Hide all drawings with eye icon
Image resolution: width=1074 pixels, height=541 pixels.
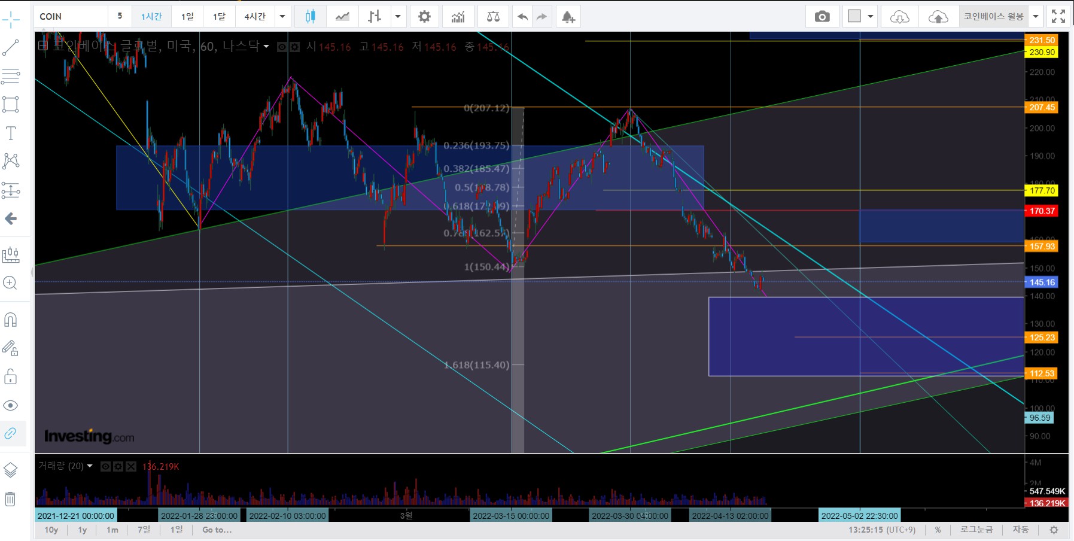point(11,405)
